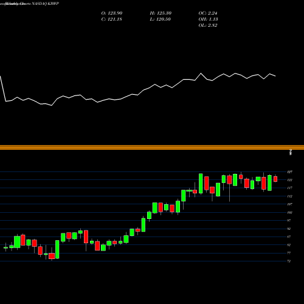
Task: Click the 117 price axis label
Action: 289,188
